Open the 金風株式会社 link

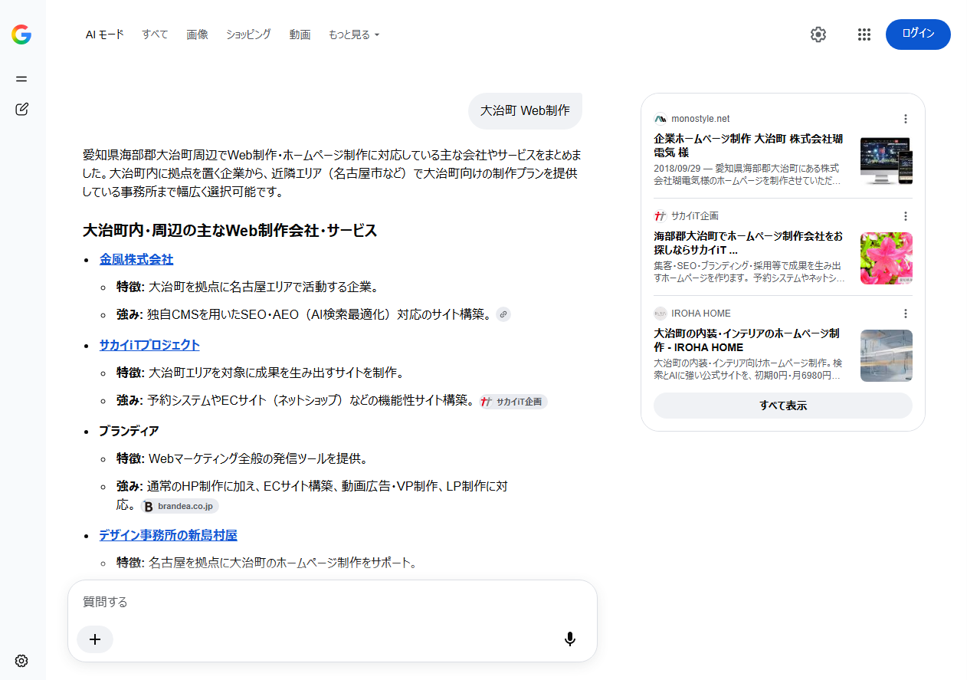coord(136,259)
